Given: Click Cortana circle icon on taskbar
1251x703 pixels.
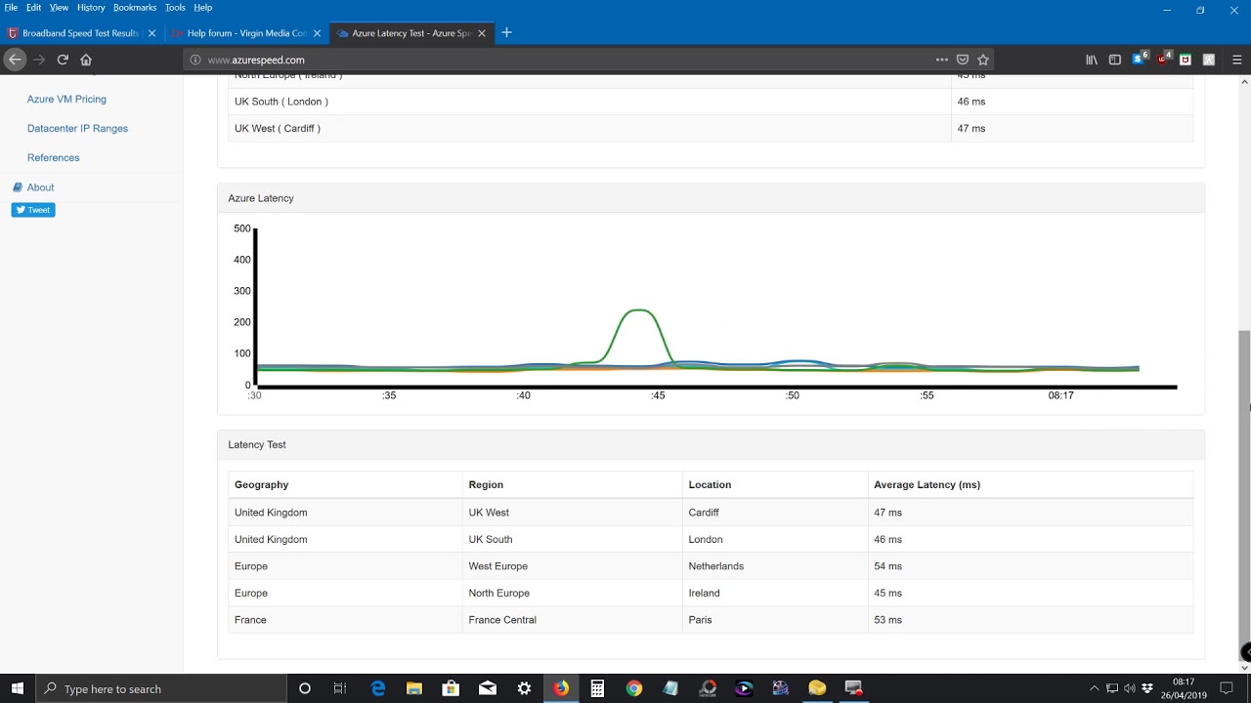Looking at the screenshot, I should tap(305, 688).
